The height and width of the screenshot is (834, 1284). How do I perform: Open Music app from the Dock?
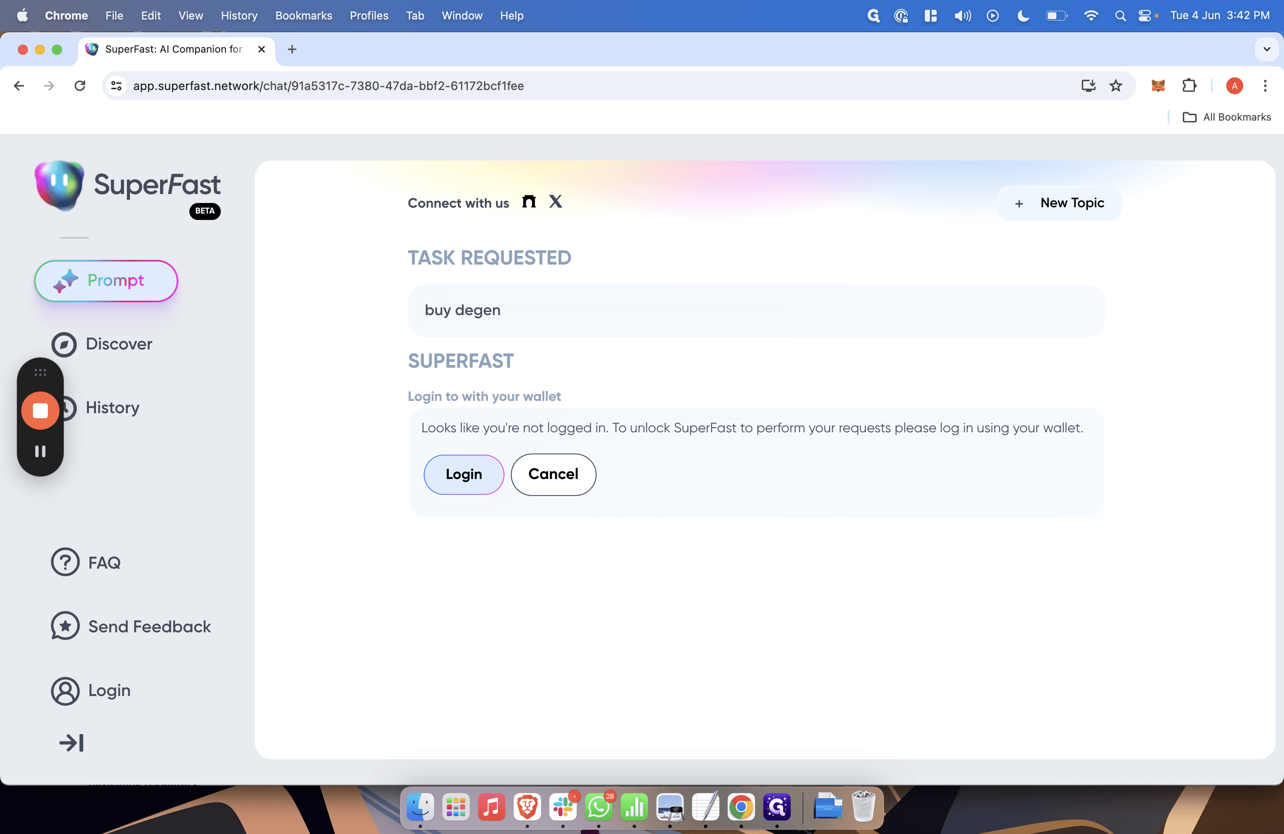click(x=491, y=806)
